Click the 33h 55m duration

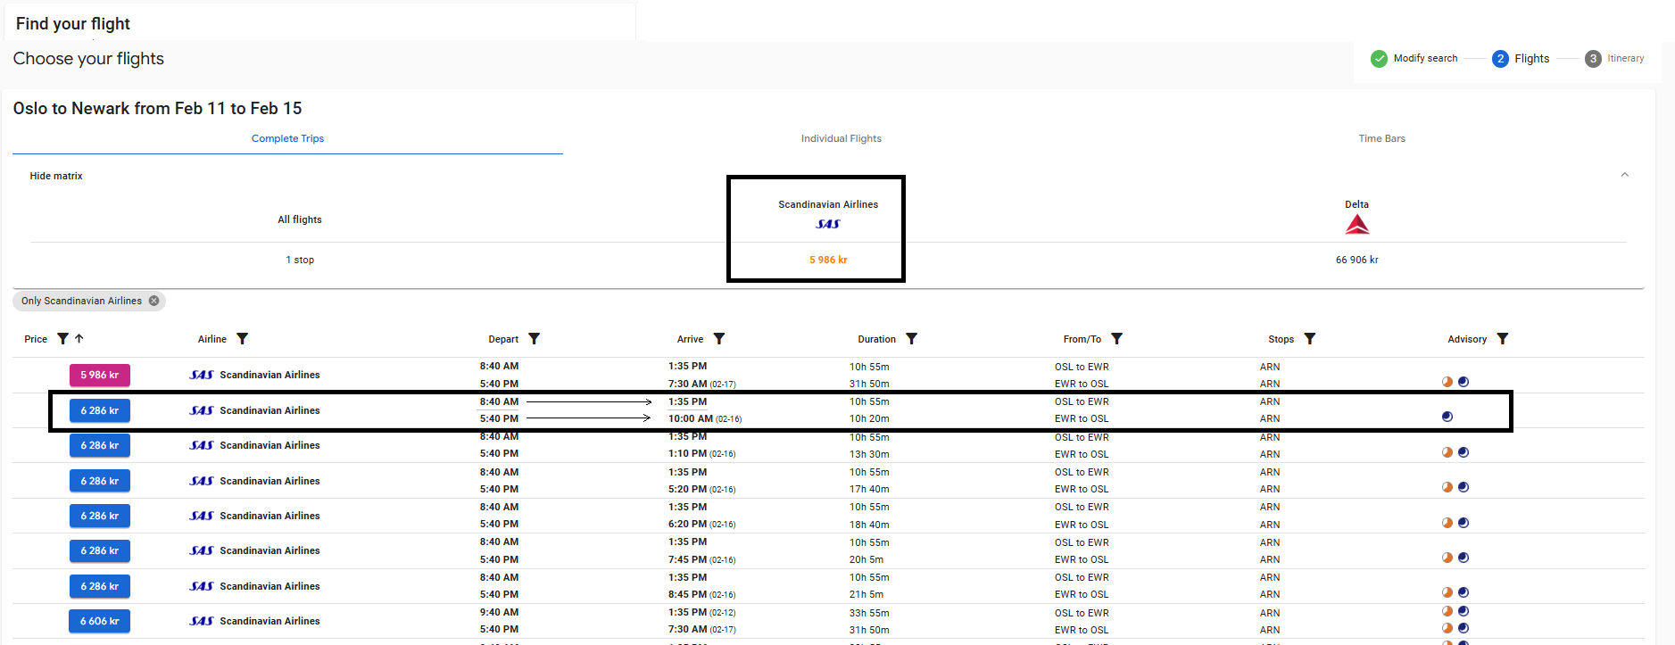869,613
